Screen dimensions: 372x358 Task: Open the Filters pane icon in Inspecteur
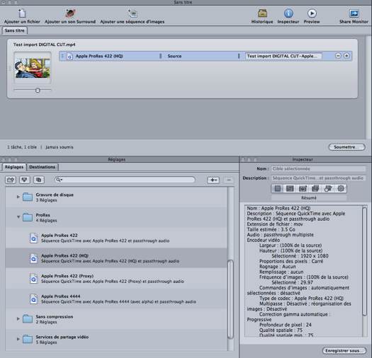(x=315, y=189)
